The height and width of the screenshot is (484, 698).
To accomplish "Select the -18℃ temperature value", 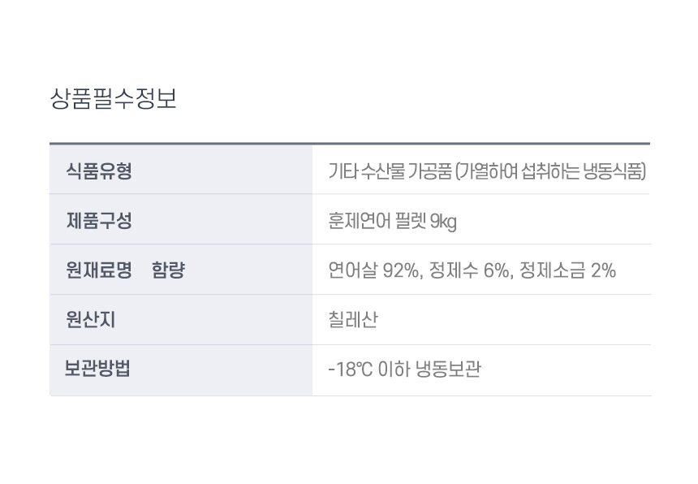I will [350, 369].
